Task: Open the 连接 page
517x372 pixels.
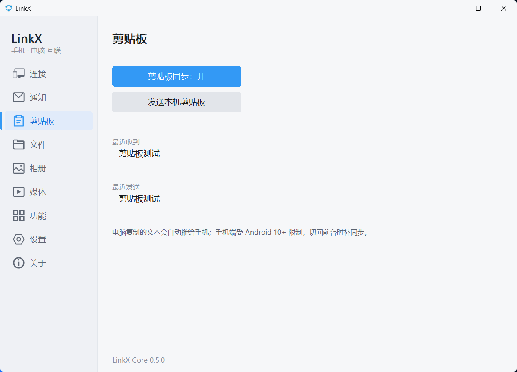Action: point(49,74)
